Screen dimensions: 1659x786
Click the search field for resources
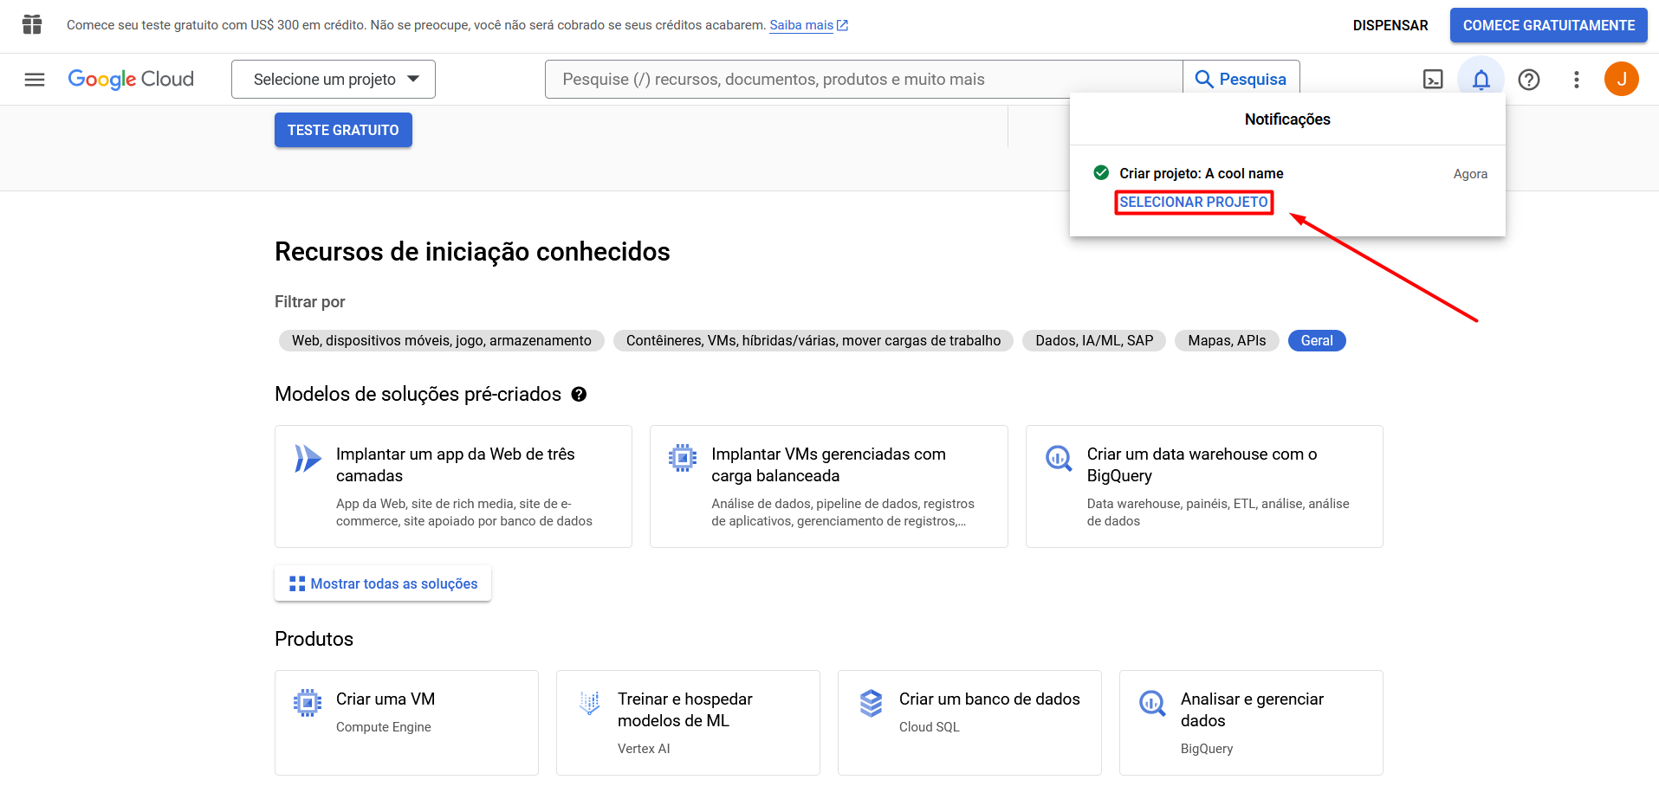864,80
